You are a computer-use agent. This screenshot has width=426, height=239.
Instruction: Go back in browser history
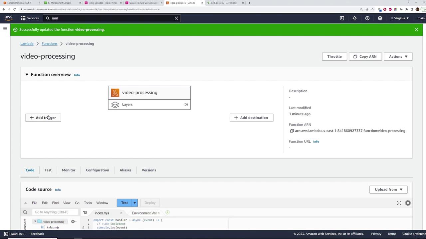click(x=4, y=9)
